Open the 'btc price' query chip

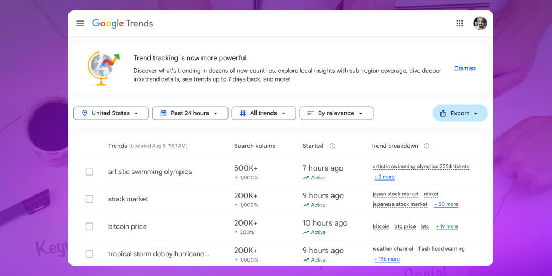(x=405, y=227)
